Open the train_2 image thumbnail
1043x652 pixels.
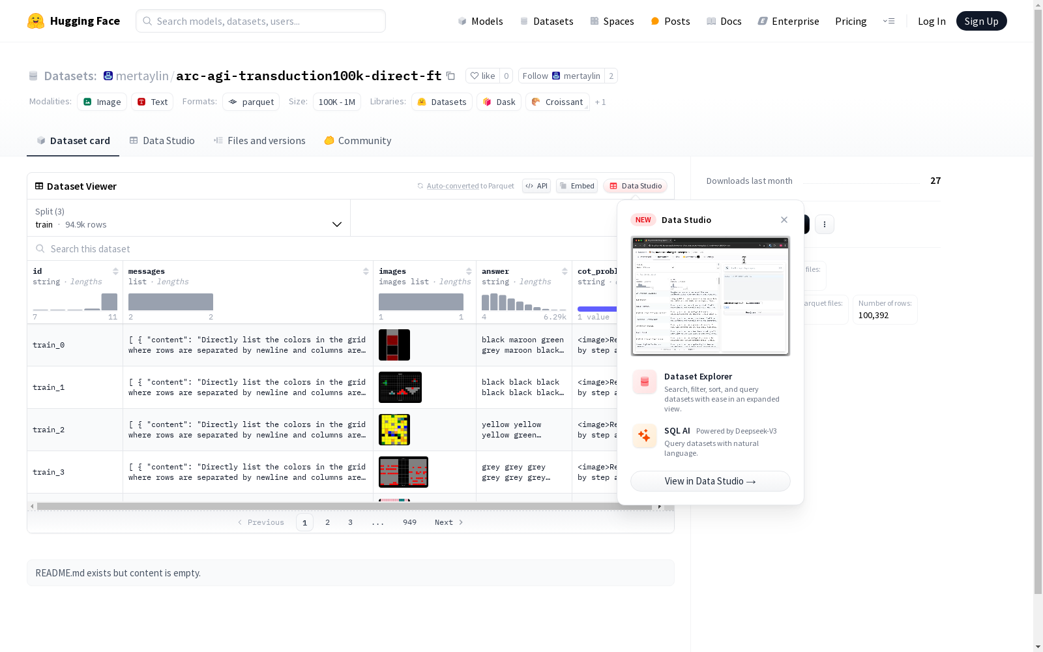[394, 430]
